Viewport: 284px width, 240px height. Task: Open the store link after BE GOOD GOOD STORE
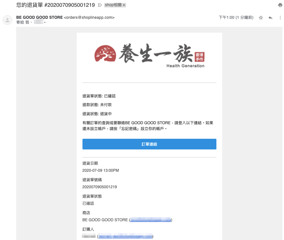(x=150, y=220)
